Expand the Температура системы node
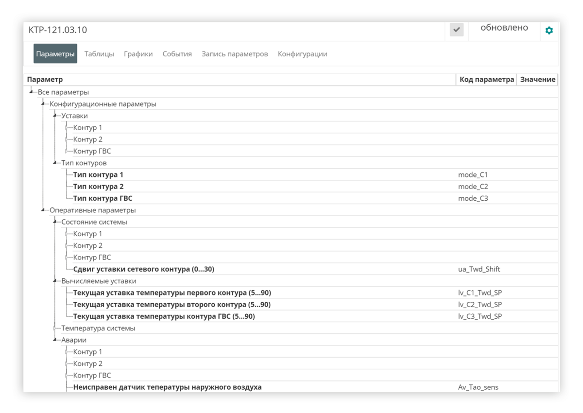583x413 pixels. pos(55,328)
